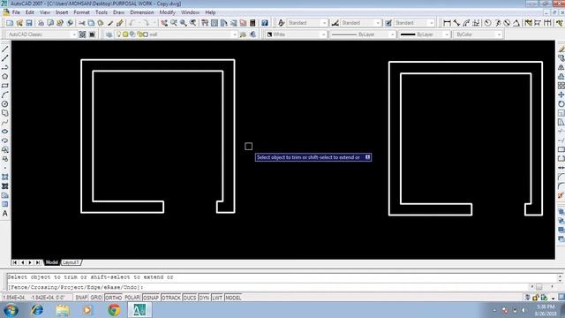Switch to the Layout1 tab
The image size is (565, 318).
click(x=71, y=262)
